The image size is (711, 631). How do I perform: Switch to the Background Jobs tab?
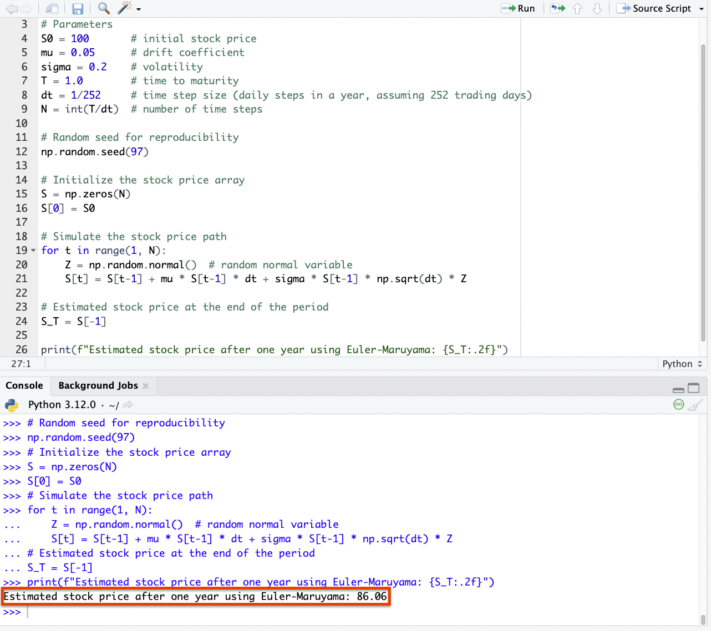[98, 385]
